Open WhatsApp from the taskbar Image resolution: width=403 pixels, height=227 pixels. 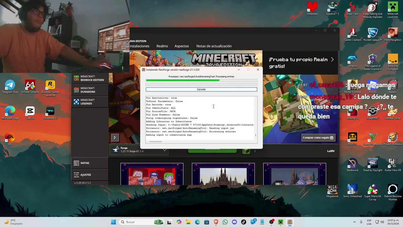pos(225,222)
